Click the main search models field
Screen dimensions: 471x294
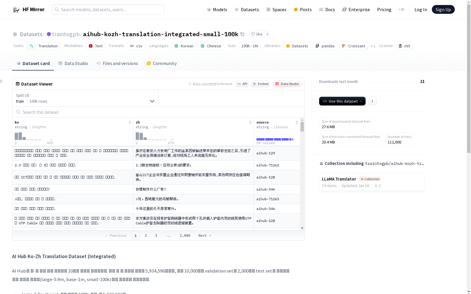tap(108, 9)
